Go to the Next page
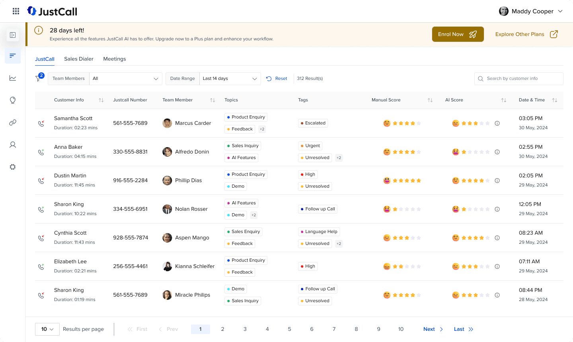Viewport: 573px width, 342px height. coord(433,329)
